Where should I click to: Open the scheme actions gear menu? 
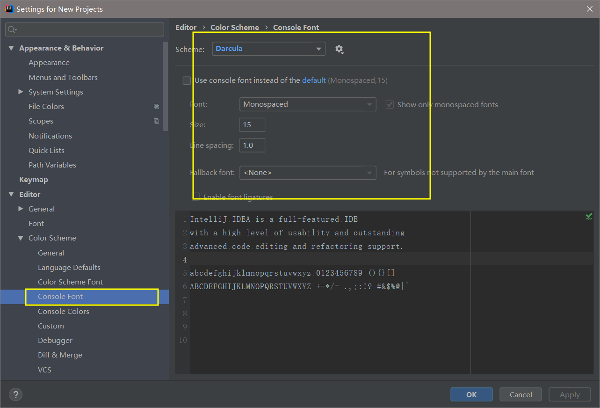339,49
